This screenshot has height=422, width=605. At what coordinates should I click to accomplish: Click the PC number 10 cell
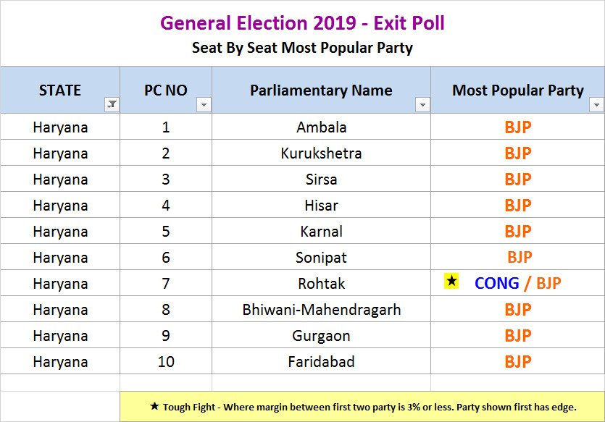(166, 362)
